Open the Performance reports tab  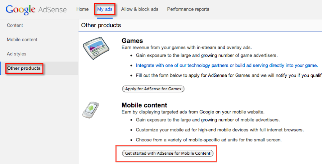click(188, 9)
